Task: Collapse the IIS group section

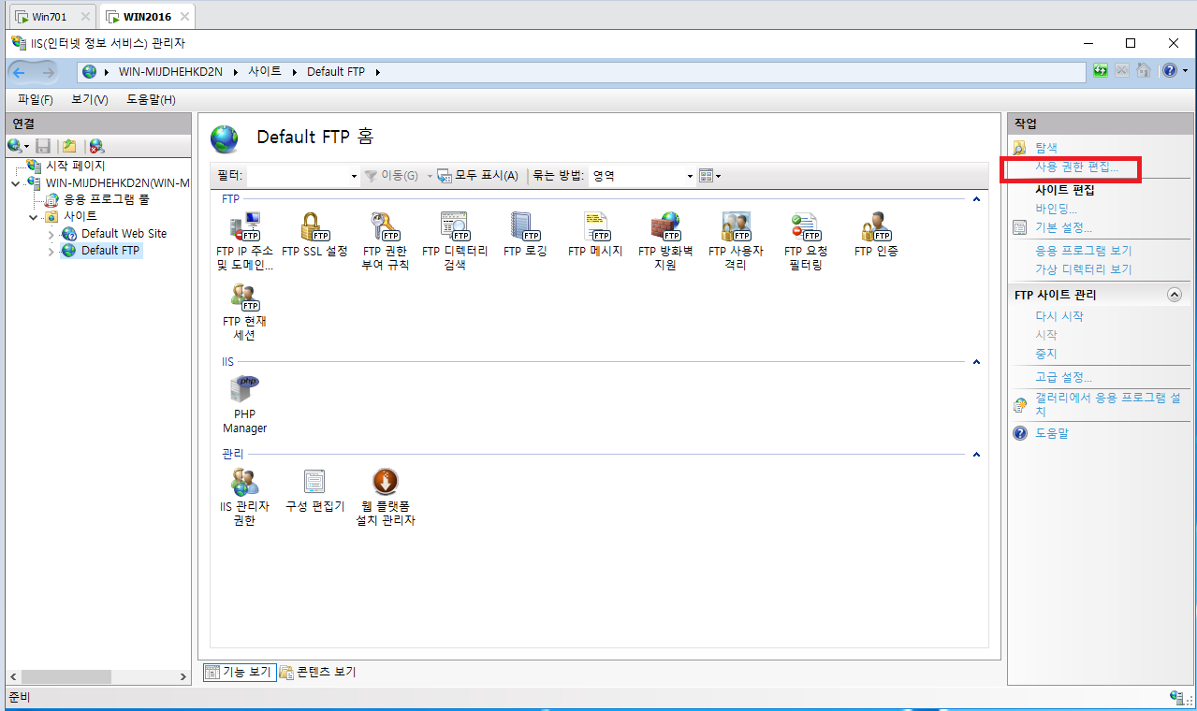Action: [x=976, y=362]
